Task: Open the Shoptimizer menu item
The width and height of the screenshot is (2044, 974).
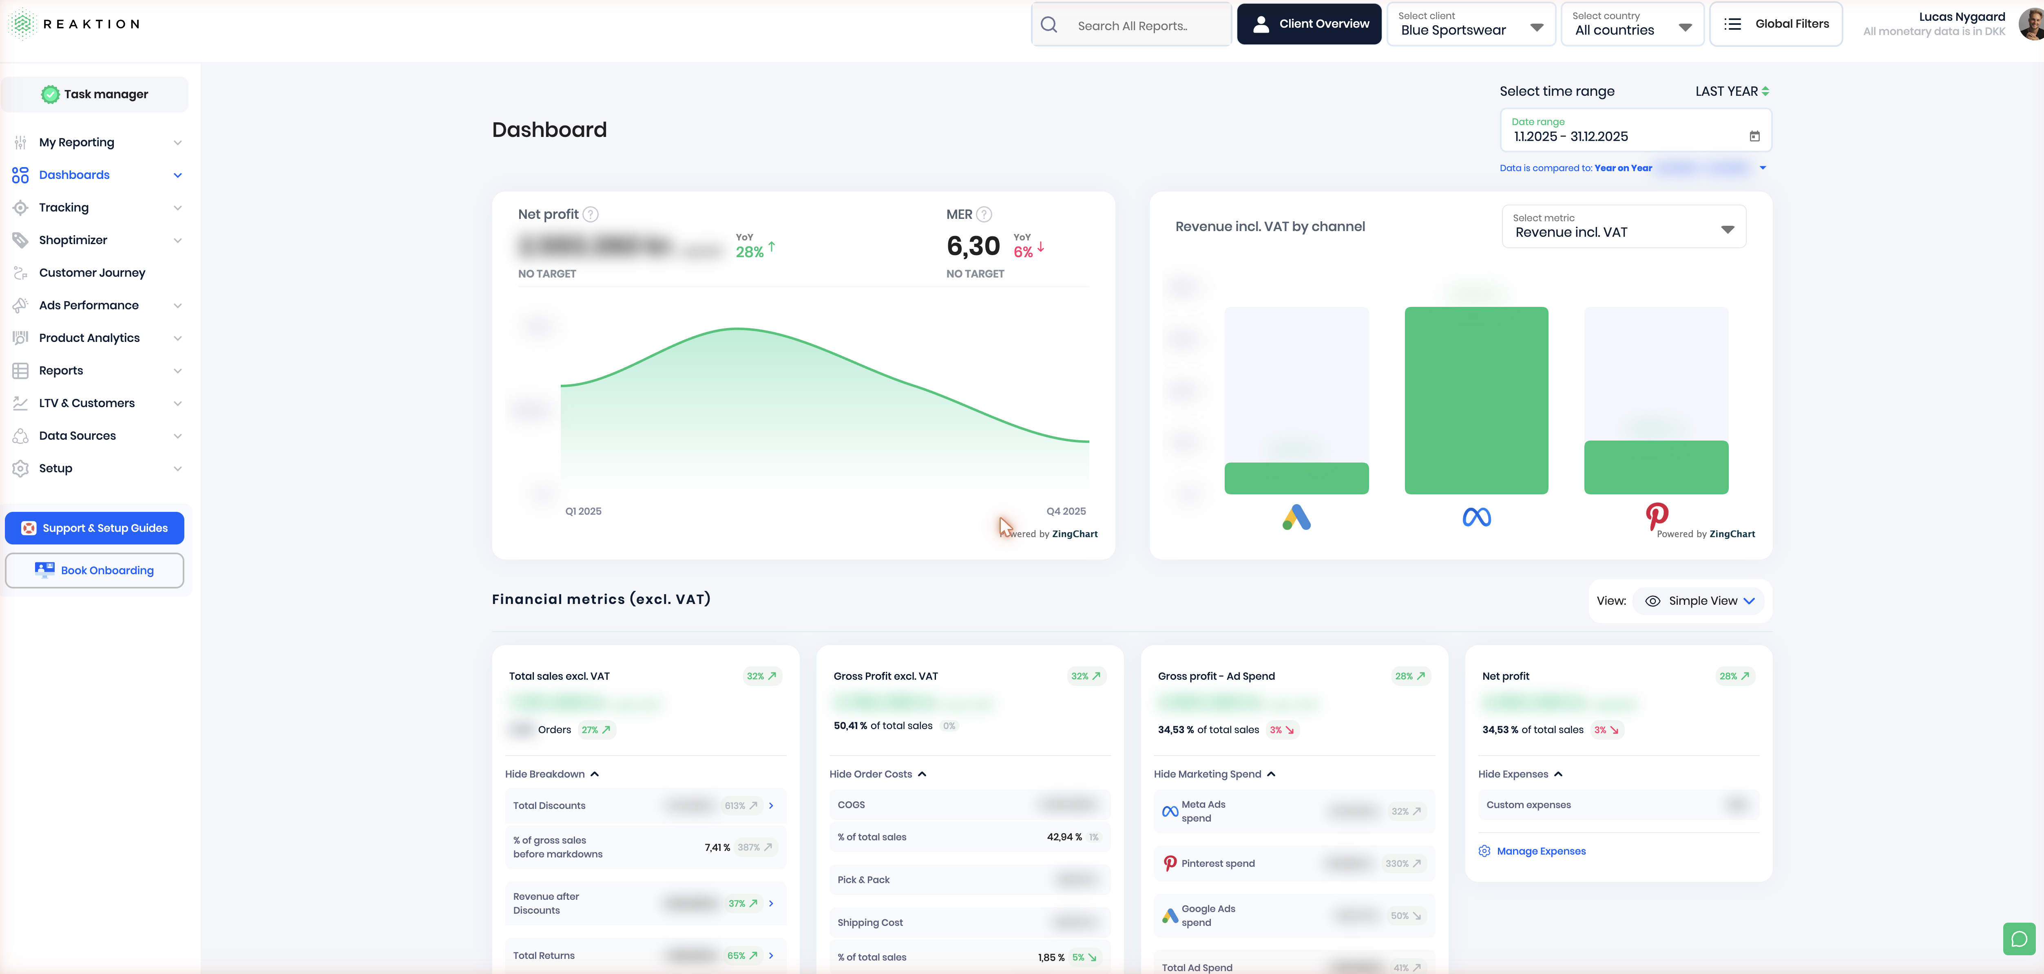Action: click(x=97, y=240)
